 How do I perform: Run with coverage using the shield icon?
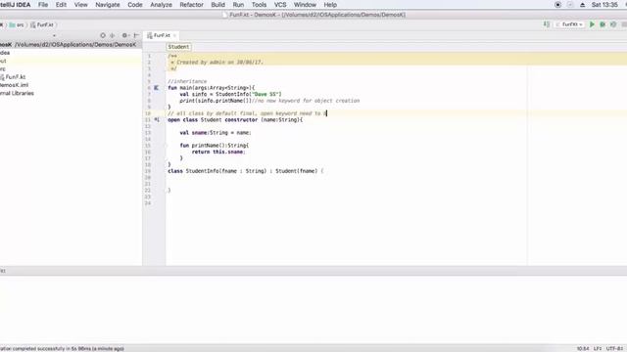click(613, 24)
